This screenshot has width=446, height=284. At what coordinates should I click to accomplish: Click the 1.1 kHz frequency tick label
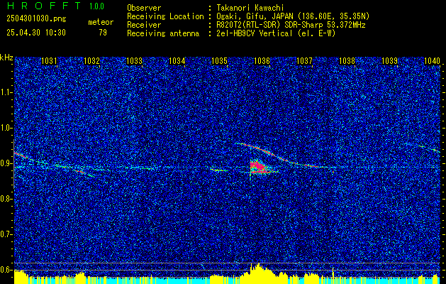tap(6, 92)
